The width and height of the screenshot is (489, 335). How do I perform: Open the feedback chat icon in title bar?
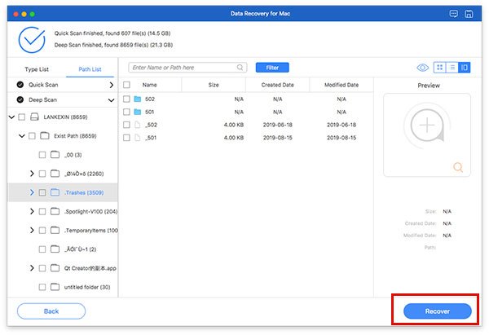point(453,14)
